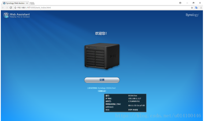Click the DS3615xs NAS device image
This screenshot has height=121, width=204.
102,56
